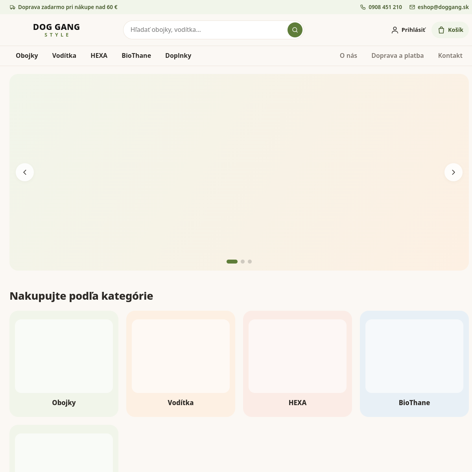Email eshop@doggang.sk
The width and height of the screenshot is (472, 472).
click(x=443, y=7)
